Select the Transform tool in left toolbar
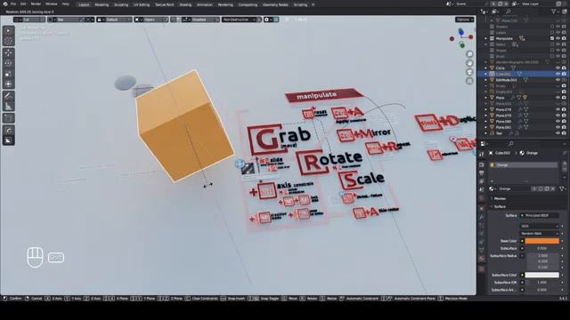This screenshot has height=320, width=570. 8,84
